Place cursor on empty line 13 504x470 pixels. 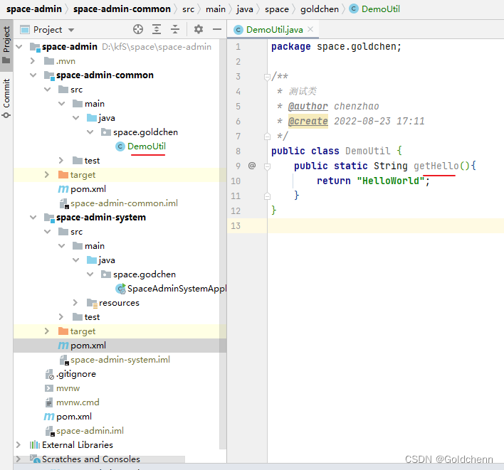(385, 225)
